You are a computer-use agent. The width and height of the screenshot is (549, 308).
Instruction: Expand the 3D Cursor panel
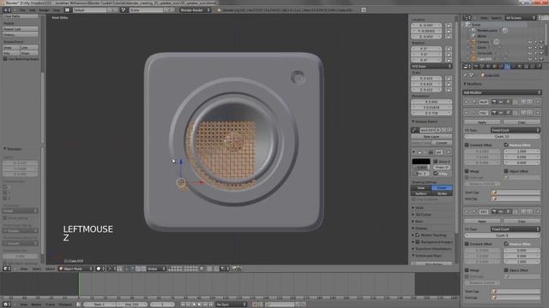tap(423, 215)
